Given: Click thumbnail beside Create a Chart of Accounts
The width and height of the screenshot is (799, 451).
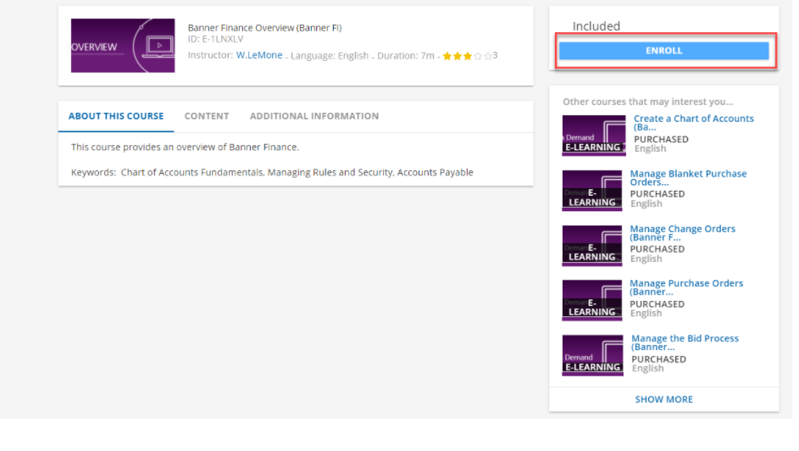Looking at the screenshot, I should click(x=594, y=135).
